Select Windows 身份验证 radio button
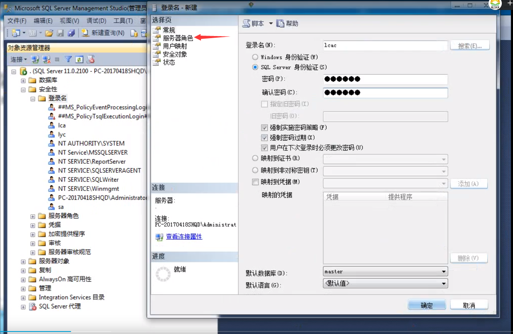Screen dimensions: 513x334 (x=255, y=57)
